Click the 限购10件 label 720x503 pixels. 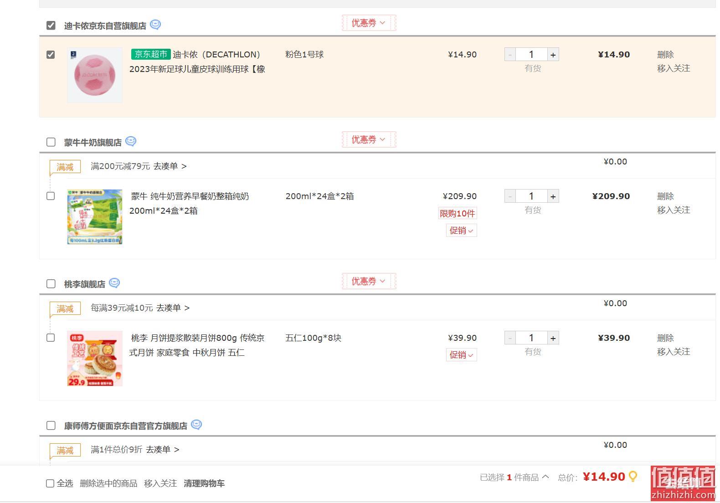[x=458, y=213]
